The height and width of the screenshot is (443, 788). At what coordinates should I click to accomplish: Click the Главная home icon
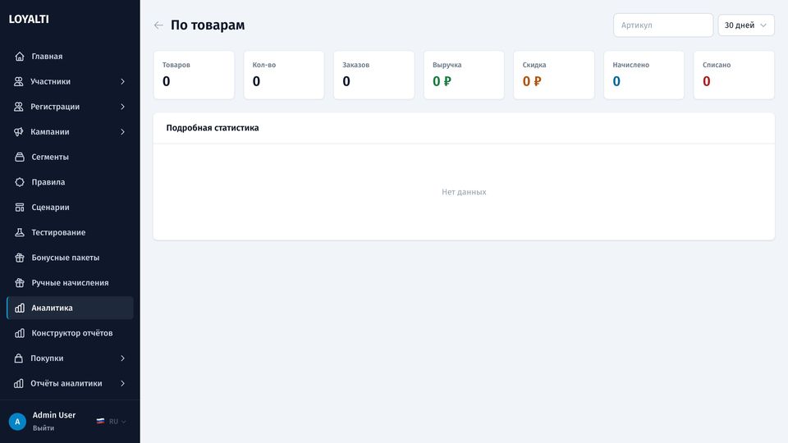(20, 57)
